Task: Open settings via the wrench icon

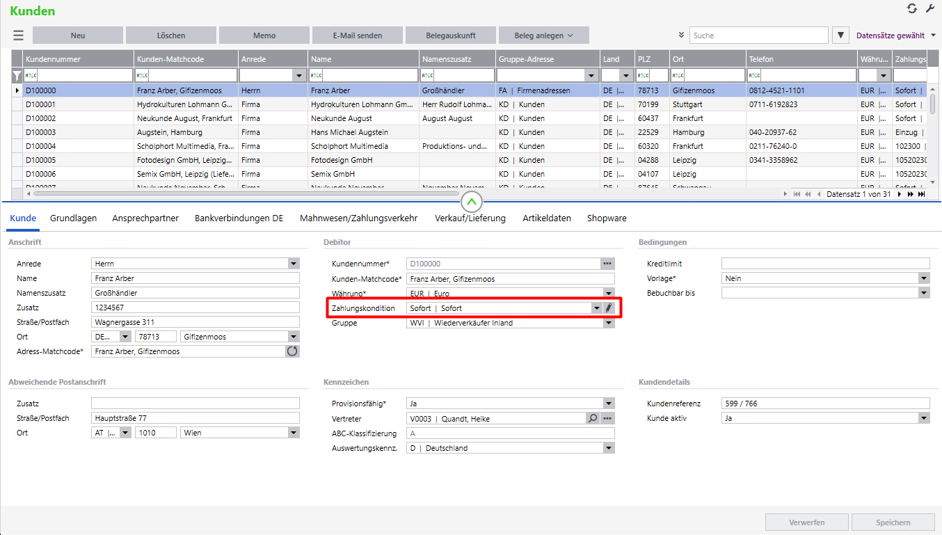Action: 930,9
